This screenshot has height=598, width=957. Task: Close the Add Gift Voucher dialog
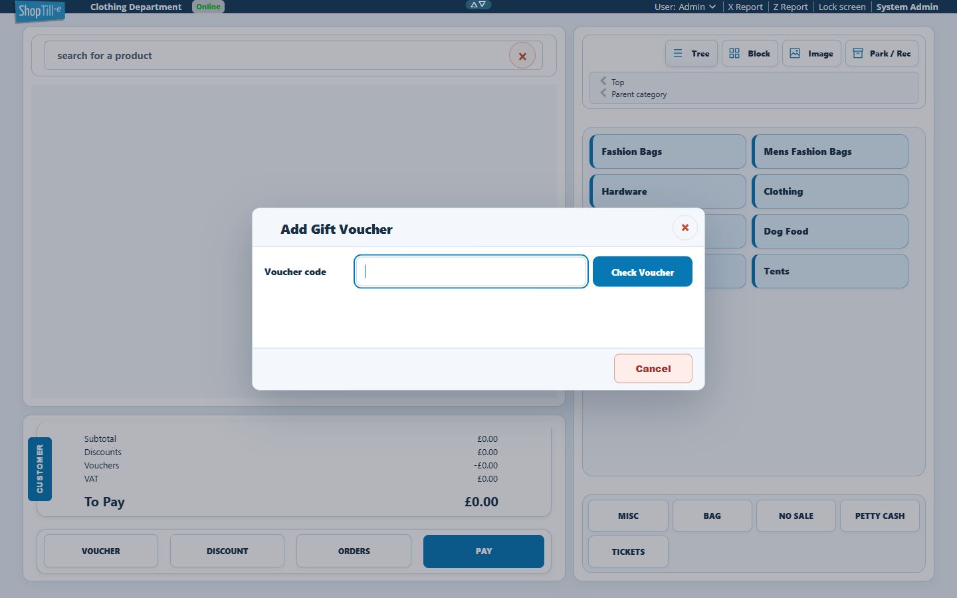click(685, 227)
